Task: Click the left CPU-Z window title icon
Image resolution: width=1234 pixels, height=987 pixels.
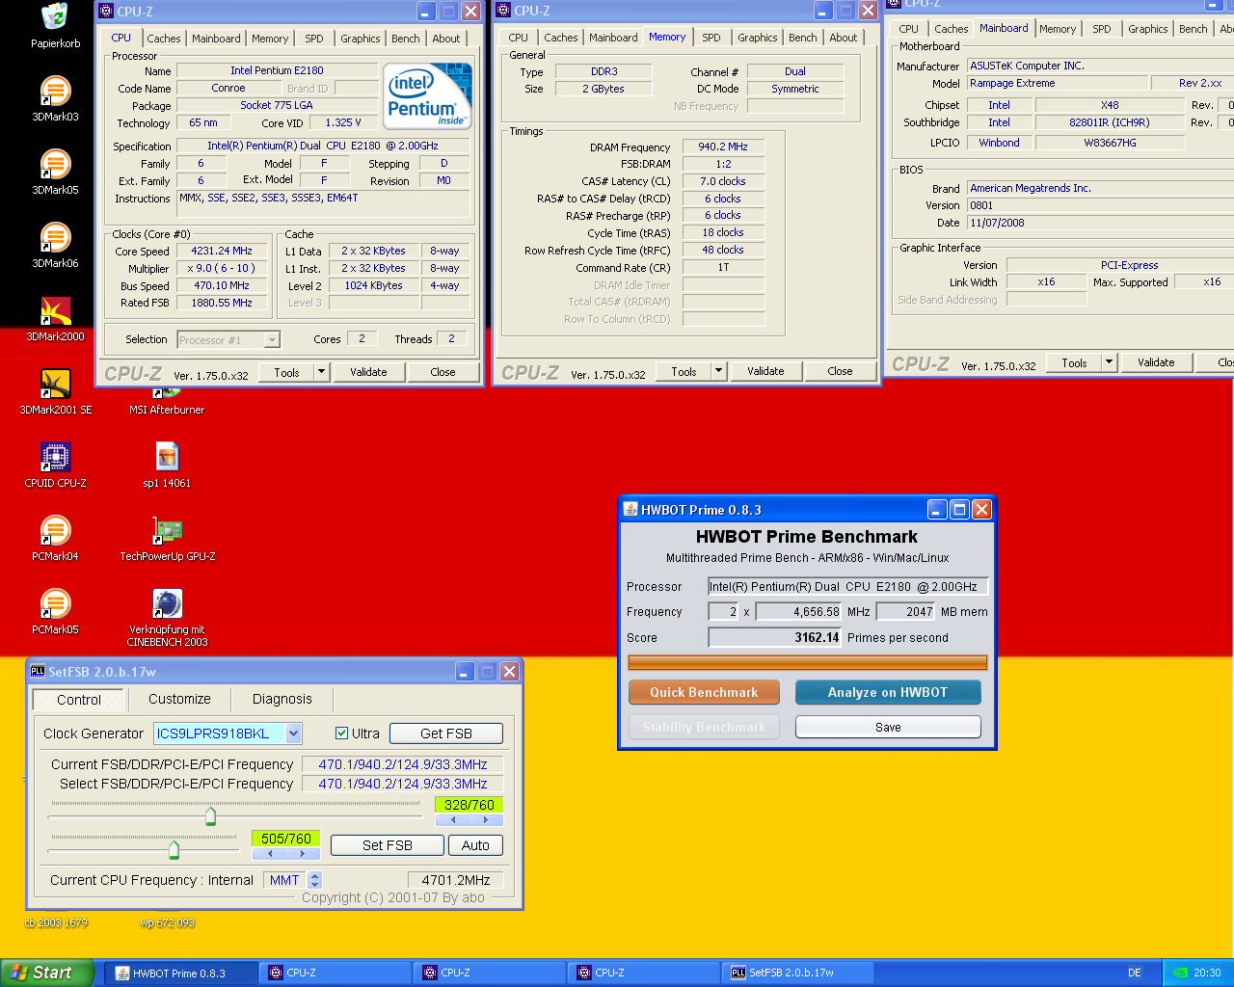Action: [x=106, y=12]
